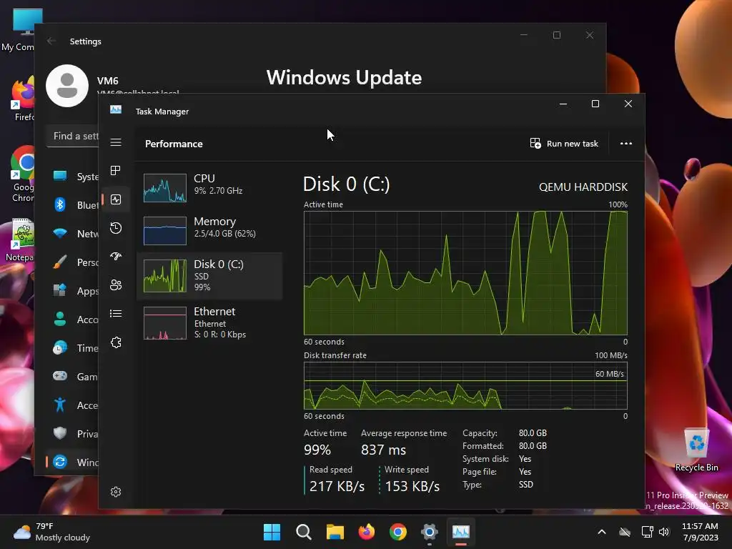732x549 pixels.
Task: Click the Disk active time graph
Action: [x=465, y=273]
